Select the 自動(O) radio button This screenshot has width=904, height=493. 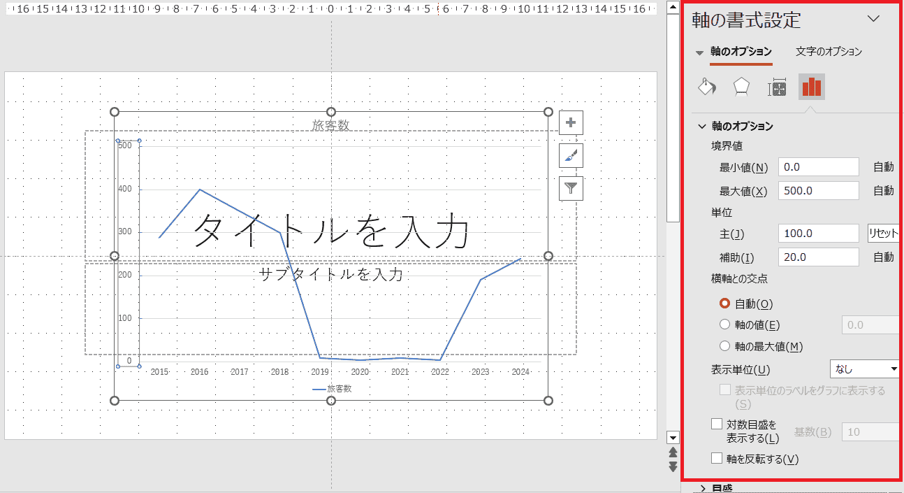pyautogui.click(x=724, y=303)
